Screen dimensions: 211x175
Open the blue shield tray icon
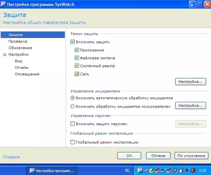[x=187, y=170]
